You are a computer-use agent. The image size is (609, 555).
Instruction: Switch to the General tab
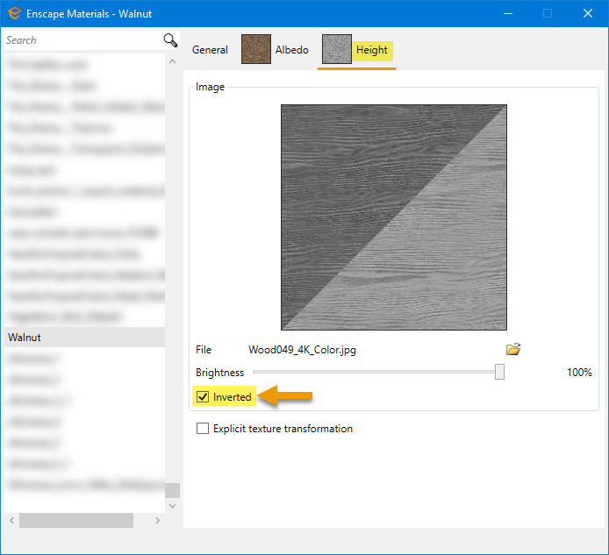point(210,50)
